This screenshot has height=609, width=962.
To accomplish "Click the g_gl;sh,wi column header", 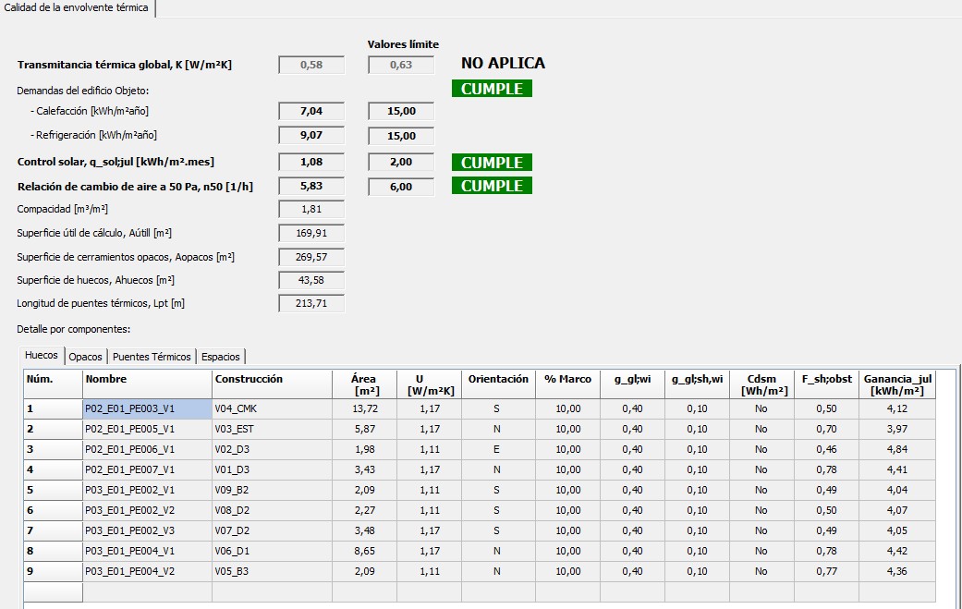I will pyautogui.click(x=697, y=384).
